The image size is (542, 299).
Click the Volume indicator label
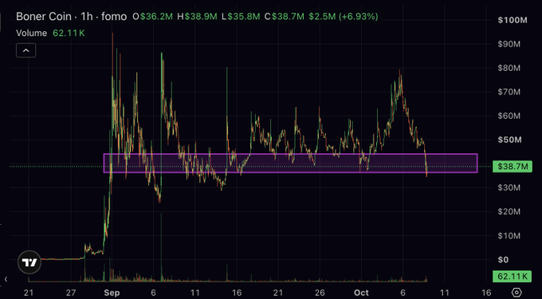coord(31,33)
